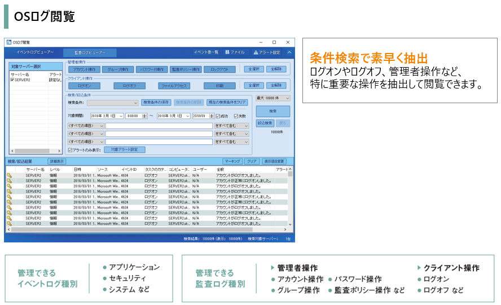The image size is (501, 305).
Task: Click the horizontal scrollbar under the server list
Action: pyautogui.click(x=35, y=151)
